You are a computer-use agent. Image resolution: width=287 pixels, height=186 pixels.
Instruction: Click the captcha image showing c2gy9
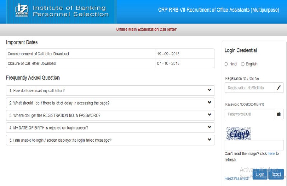pos(239,134)
